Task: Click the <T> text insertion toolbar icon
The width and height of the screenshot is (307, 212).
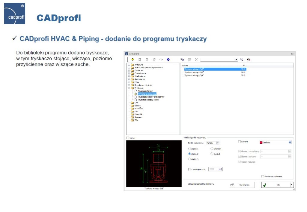Action: pos(161,59)
